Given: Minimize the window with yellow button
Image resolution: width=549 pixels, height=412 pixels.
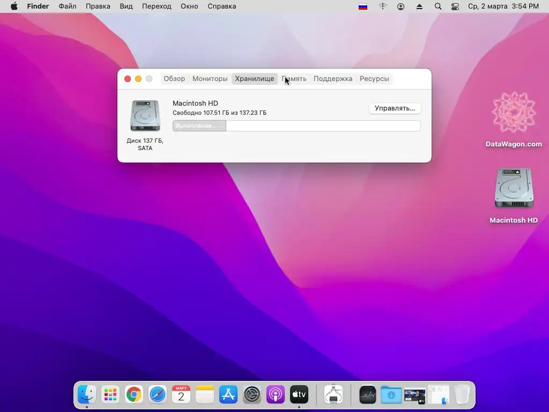Looking at the screenshot, I should [138, 79].
